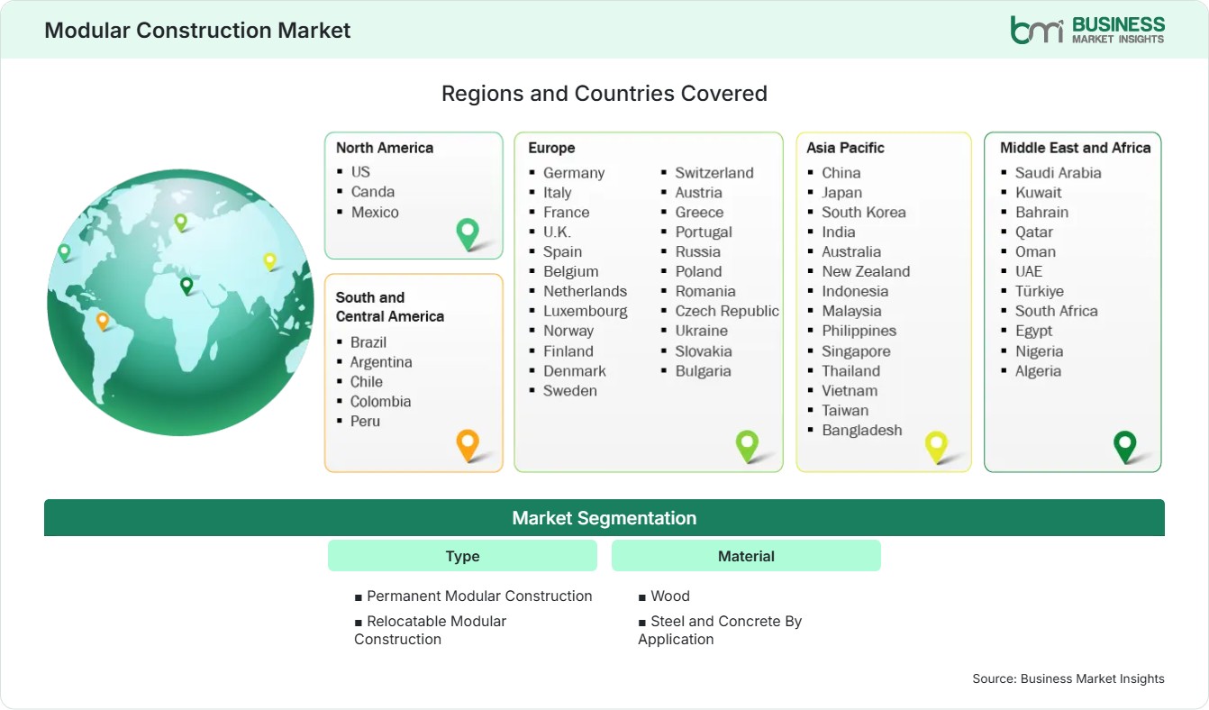Click Relocatable Modular Construction item
The height and width of the screenshot is (710, 1209).
[431, 630]
